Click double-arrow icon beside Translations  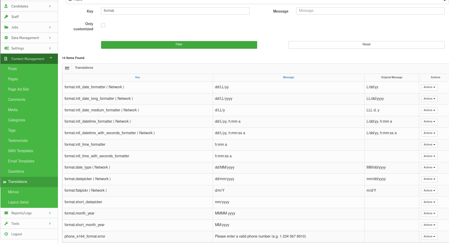pyautogui.click(x=5, y=182)
